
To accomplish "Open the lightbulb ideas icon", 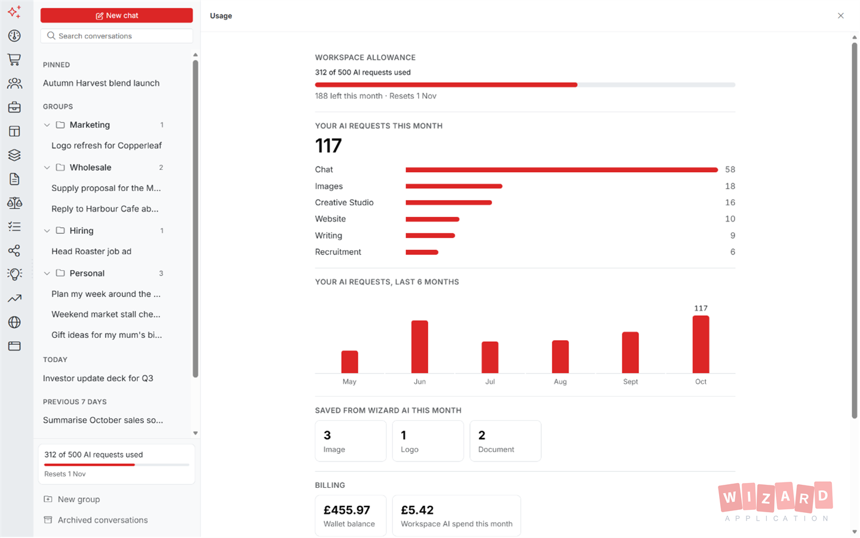I will click(x=14, y=274).
